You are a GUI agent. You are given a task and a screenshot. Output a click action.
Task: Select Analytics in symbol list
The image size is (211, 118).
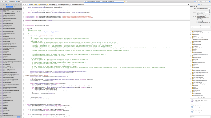coord(5,99)
